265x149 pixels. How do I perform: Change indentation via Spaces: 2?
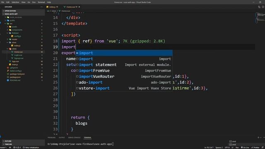(x=219, y=147)
